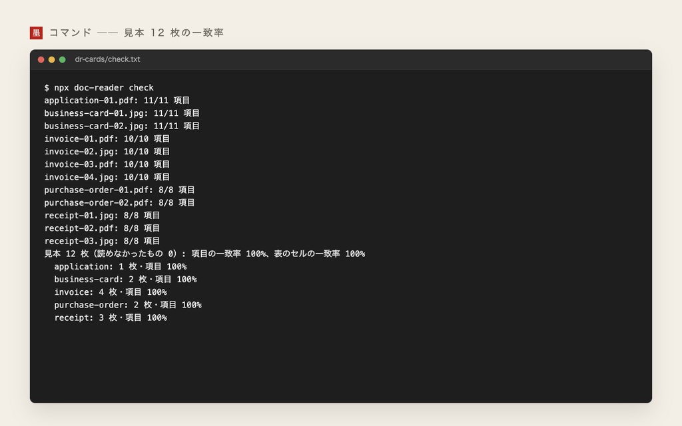Click the command line npx doc-reader check
This screenshot has height=426, width=682.
click(x=99, y=88)
